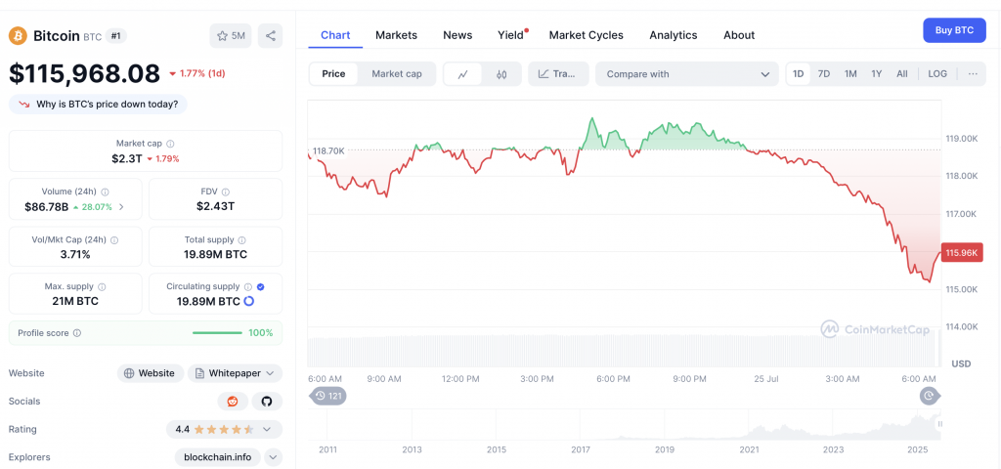1001x469 pixels.
Task: Click the right handle of timeline range slider
Action: [930, 396]
